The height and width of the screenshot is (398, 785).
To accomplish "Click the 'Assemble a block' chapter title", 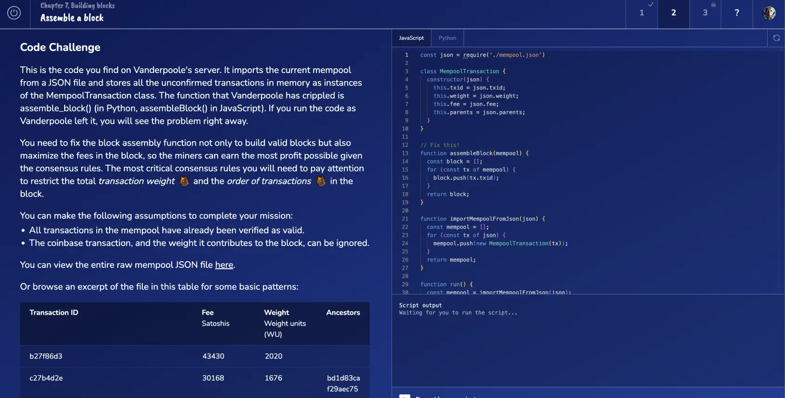I will (x=72, y=18).
